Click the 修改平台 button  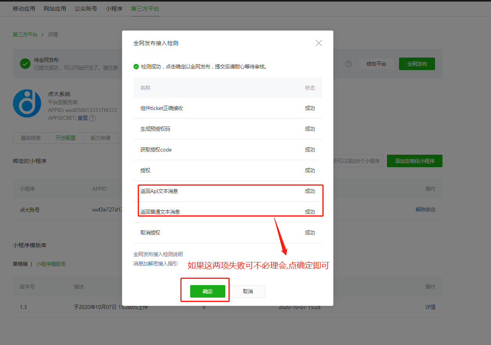pyautogui.click(x=376, y=64)
